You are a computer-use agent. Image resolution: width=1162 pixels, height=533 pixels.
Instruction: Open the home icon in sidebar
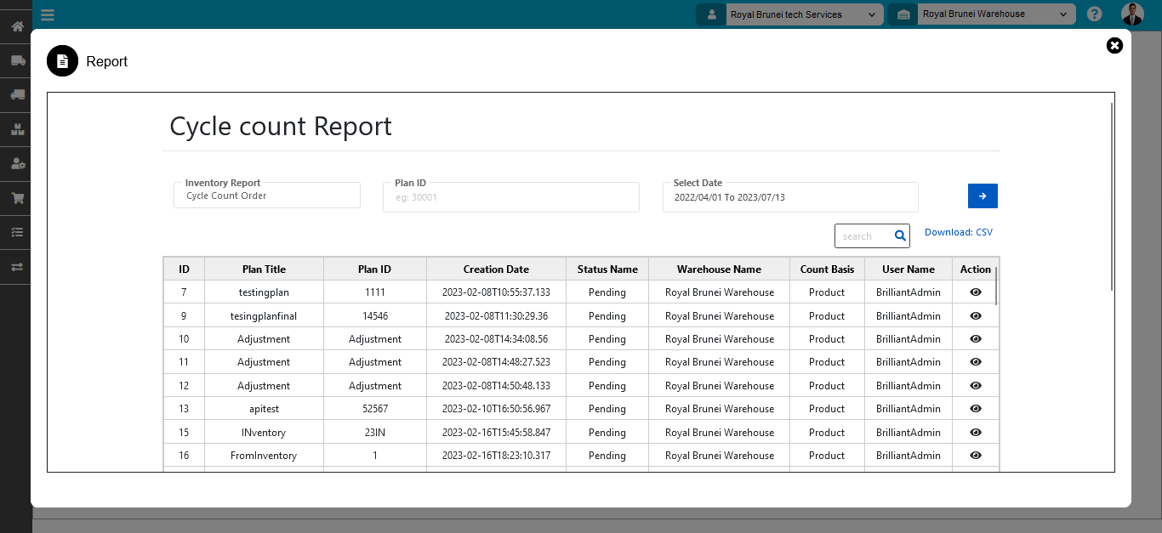point(16,26)
